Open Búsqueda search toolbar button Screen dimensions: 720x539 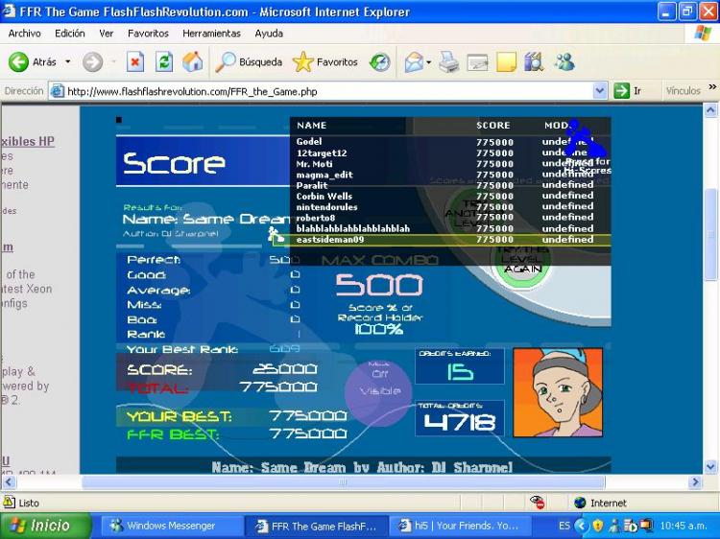coord(249,62)
